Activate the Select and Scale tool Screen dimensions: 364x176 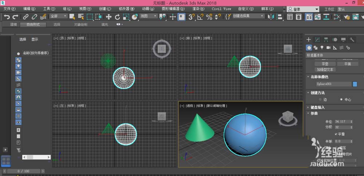[126, 17]
